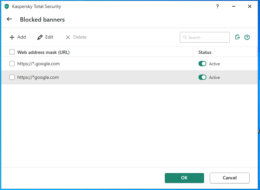Minimize the Kaspersky window
260x190 pixels.
[234, 6]
